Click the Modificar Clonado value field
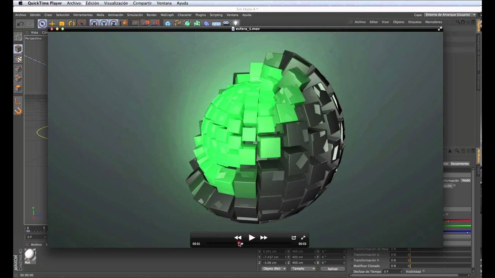Screen dimensions: 495x278 point(399,266)
